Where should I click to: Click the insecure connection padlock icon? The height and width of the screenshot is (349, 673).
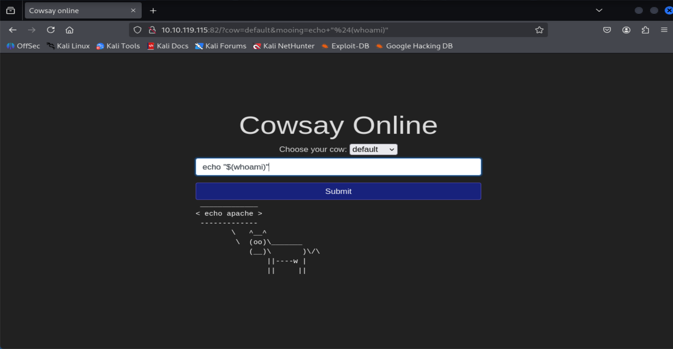click(152, 30)
